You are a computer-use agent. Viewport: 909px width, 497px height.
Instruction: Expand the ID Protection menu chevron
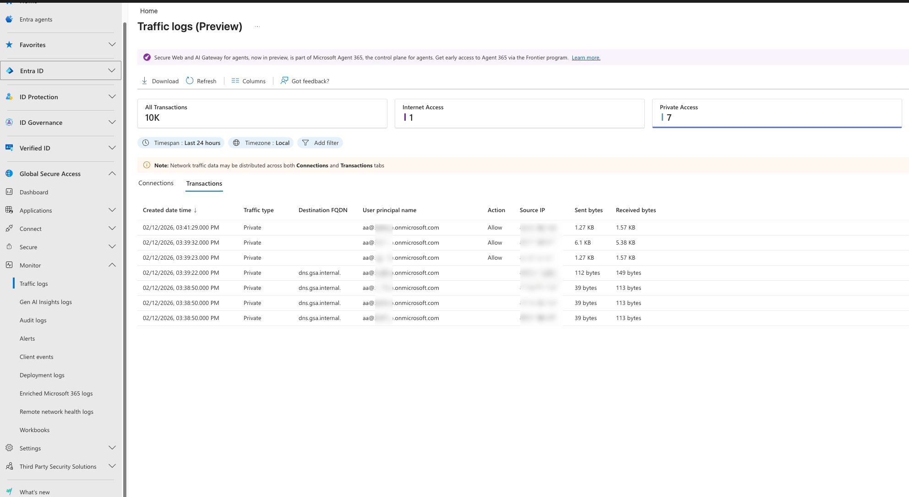tap(112, 97)
